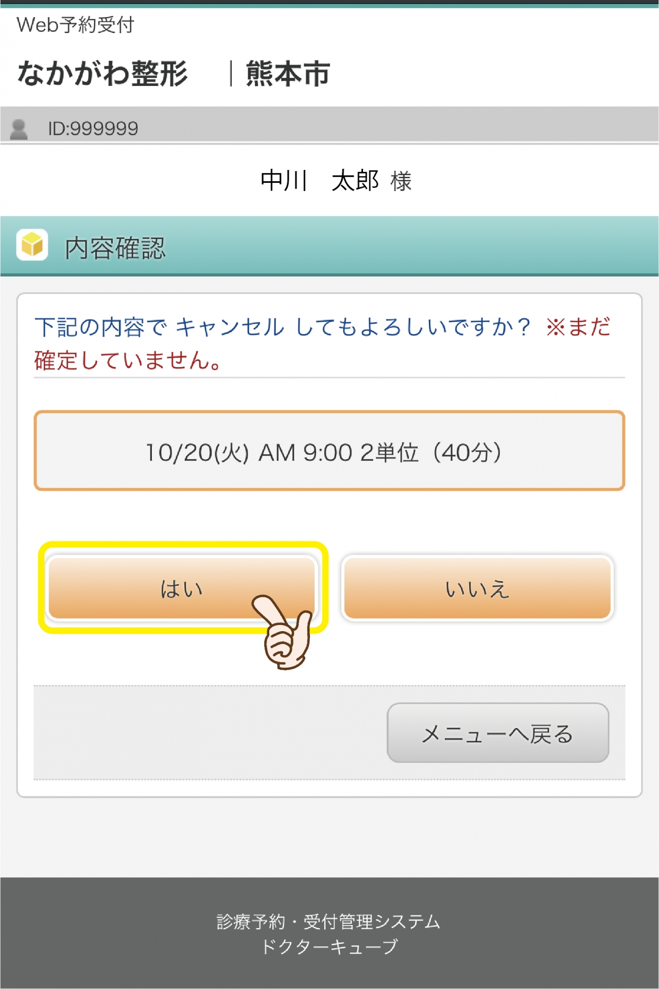Screen dimensions: 659x989
Task: Click the patient name 中川 太郎 様
Action: [336, 181]
